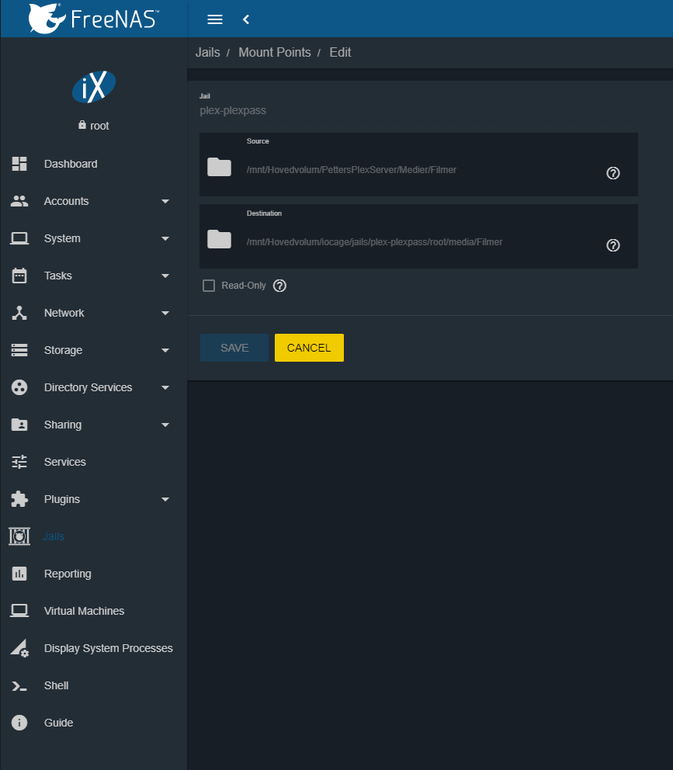Click the Accounts people icon
The width and height of the screenshot is (673, 770).
pos(19,201)
